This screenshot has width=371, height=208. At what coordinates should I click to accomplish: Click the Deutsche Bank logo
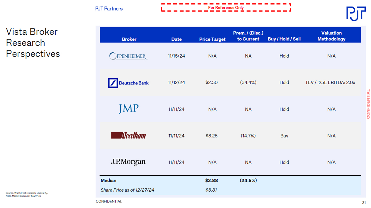coord(128,83)
